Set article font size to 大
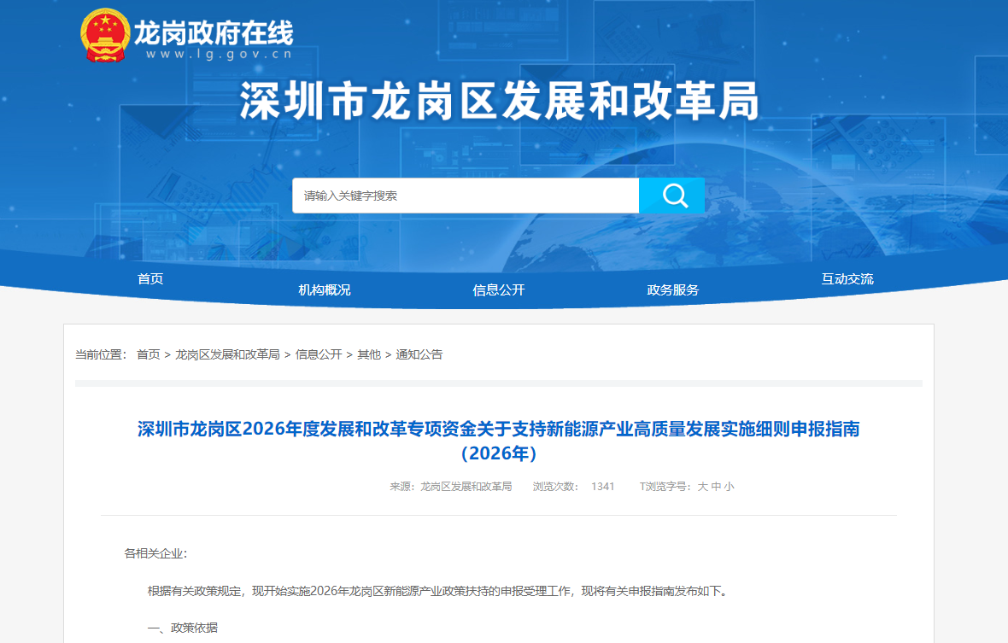The image size is (1008, 643). pos(702,487)
